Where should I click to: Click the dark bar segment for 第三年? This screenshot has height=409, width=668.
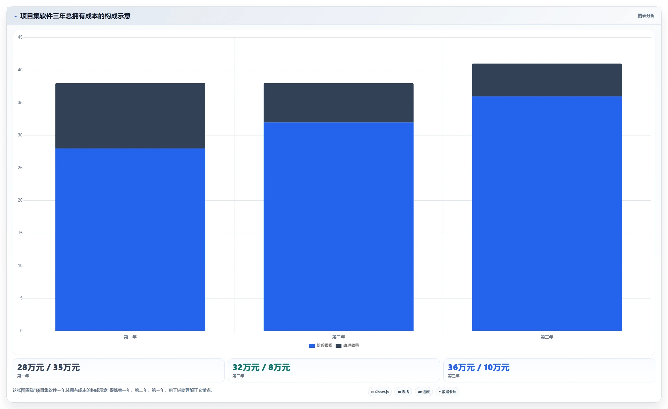[x=547, y=80]
